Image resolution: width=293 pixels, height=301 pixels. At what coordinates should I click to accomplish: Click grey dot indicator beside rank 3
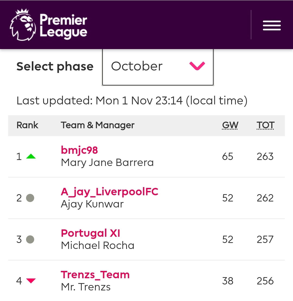[30, 239]
